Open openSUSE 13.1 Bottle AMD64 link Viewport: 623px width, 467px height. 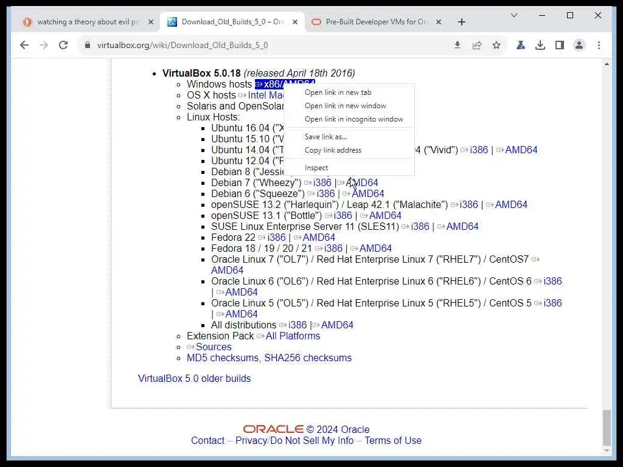(385, 216)
